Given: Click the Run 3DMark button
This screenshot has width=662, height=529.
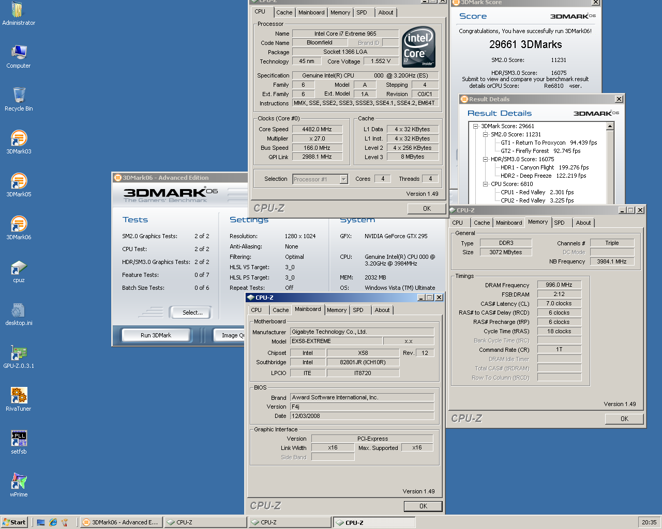Looking at the screenshot, I should (156, 335).
